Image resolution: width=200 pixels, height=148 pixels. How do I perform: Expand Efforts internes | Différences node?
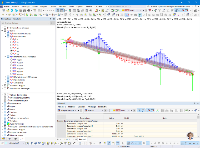[5, 77]
